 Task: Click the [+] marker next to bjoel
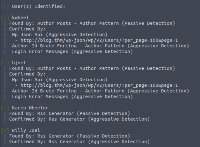tap(5, 63)
